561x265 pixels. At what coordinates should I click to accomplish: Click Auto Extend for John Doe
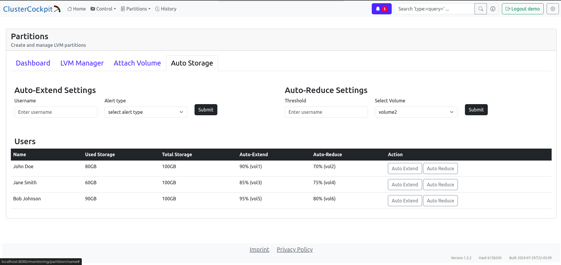(x=405, y=168)
